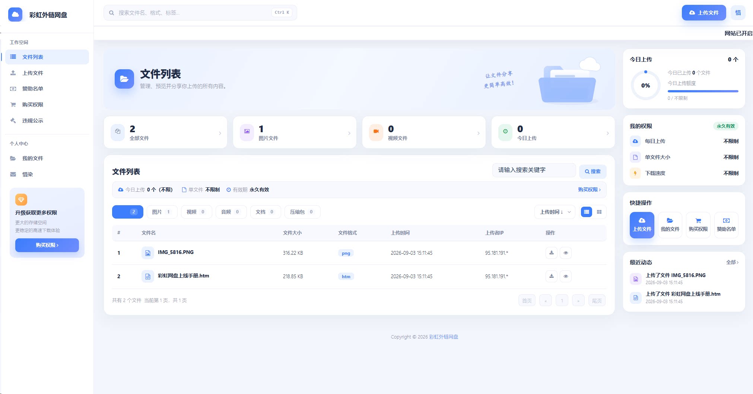Screen dimensions: 753x394
Task: Open 购买权限 link in the info bar
Action: pyautogui.click(x=589, y=190)
